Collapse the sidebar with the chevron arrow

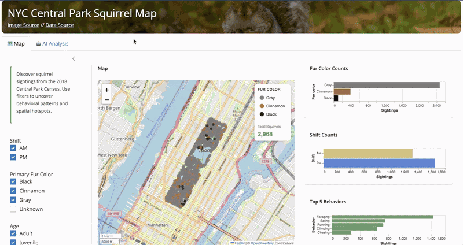(x=74, y=58)
